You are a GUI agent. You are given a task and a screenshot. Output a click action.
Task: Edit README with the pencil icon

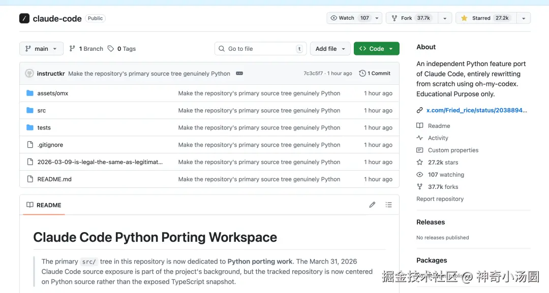point(372,205)
